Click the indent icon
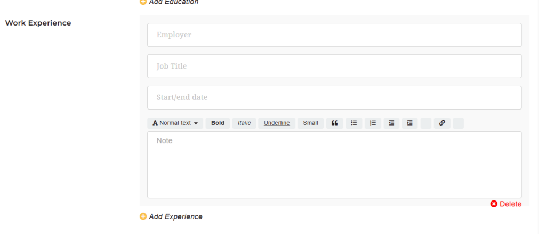 (x=409, y=123)
